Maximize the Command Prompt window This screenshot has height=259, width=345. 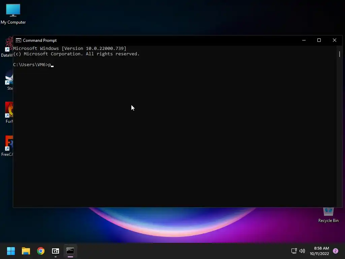coord(319,40)
